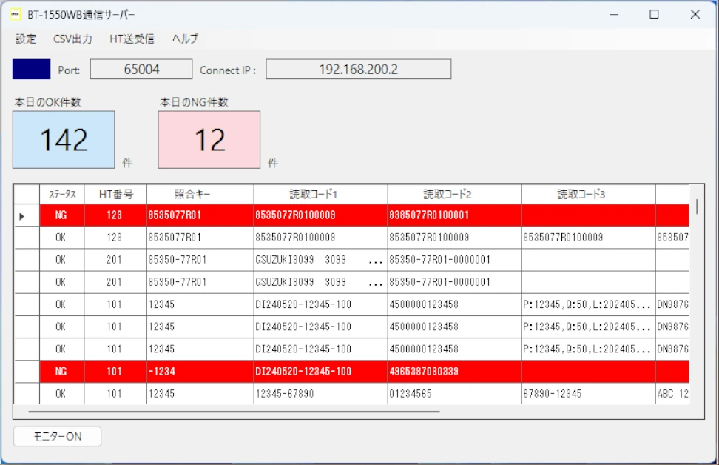
Task: Open the CSV出力 menu
Action: pyautogui.click(x=73, y=39)
